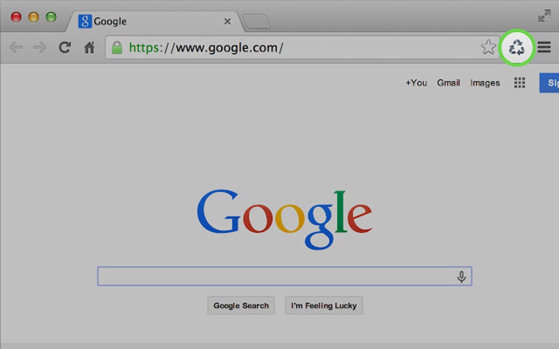
Task: Click the Google Search button
Action: coord(241,306)
